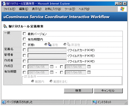Enable the 最新バージョン checkbox
This screenshot has height=106, width=129.
point(24,34)
